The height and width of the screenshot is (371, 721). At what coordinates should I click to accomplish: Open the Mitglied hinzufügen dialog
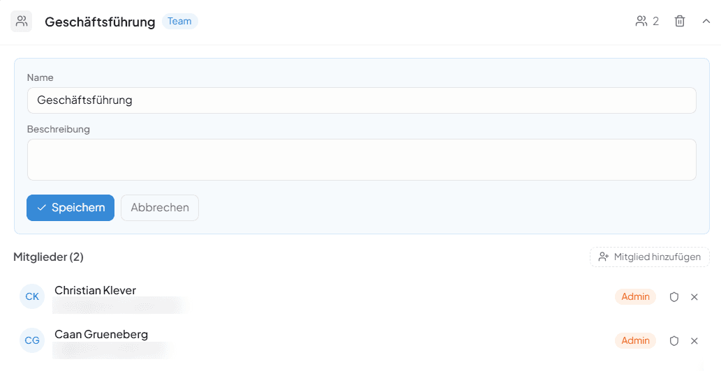tap(650, 257)
